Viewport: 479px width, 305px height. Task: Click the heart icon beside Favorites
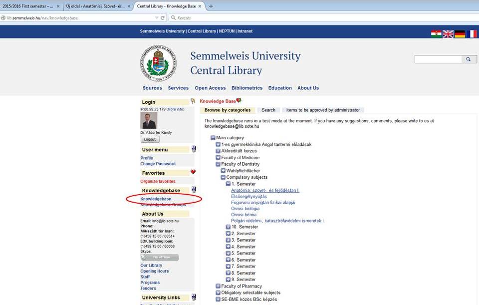point(193,172)
